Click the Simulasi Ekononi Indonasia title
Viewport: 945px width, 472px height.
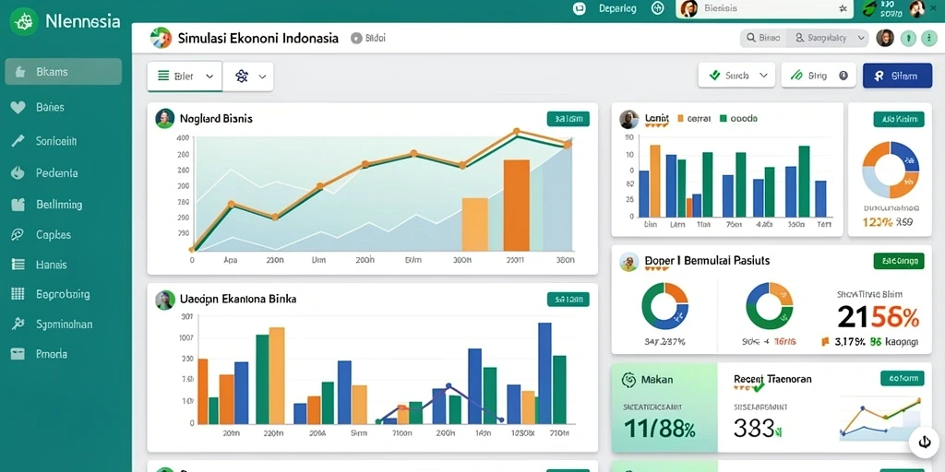tap(258, 39)
